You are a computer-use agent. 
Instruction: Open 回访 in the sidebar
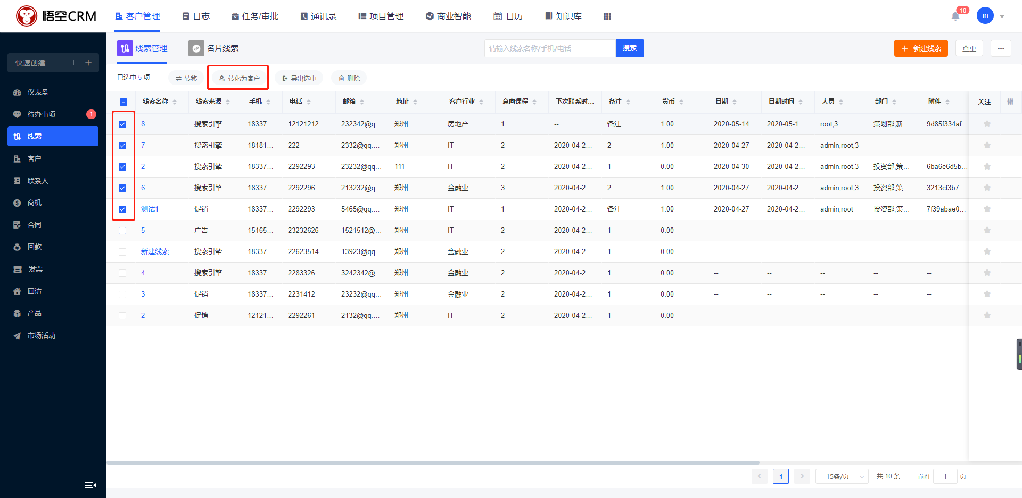[x=53, y=291]
